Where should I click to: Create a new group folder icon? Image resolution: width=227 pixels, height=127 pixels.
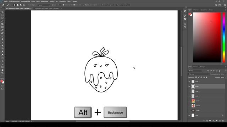click(217, 121)
